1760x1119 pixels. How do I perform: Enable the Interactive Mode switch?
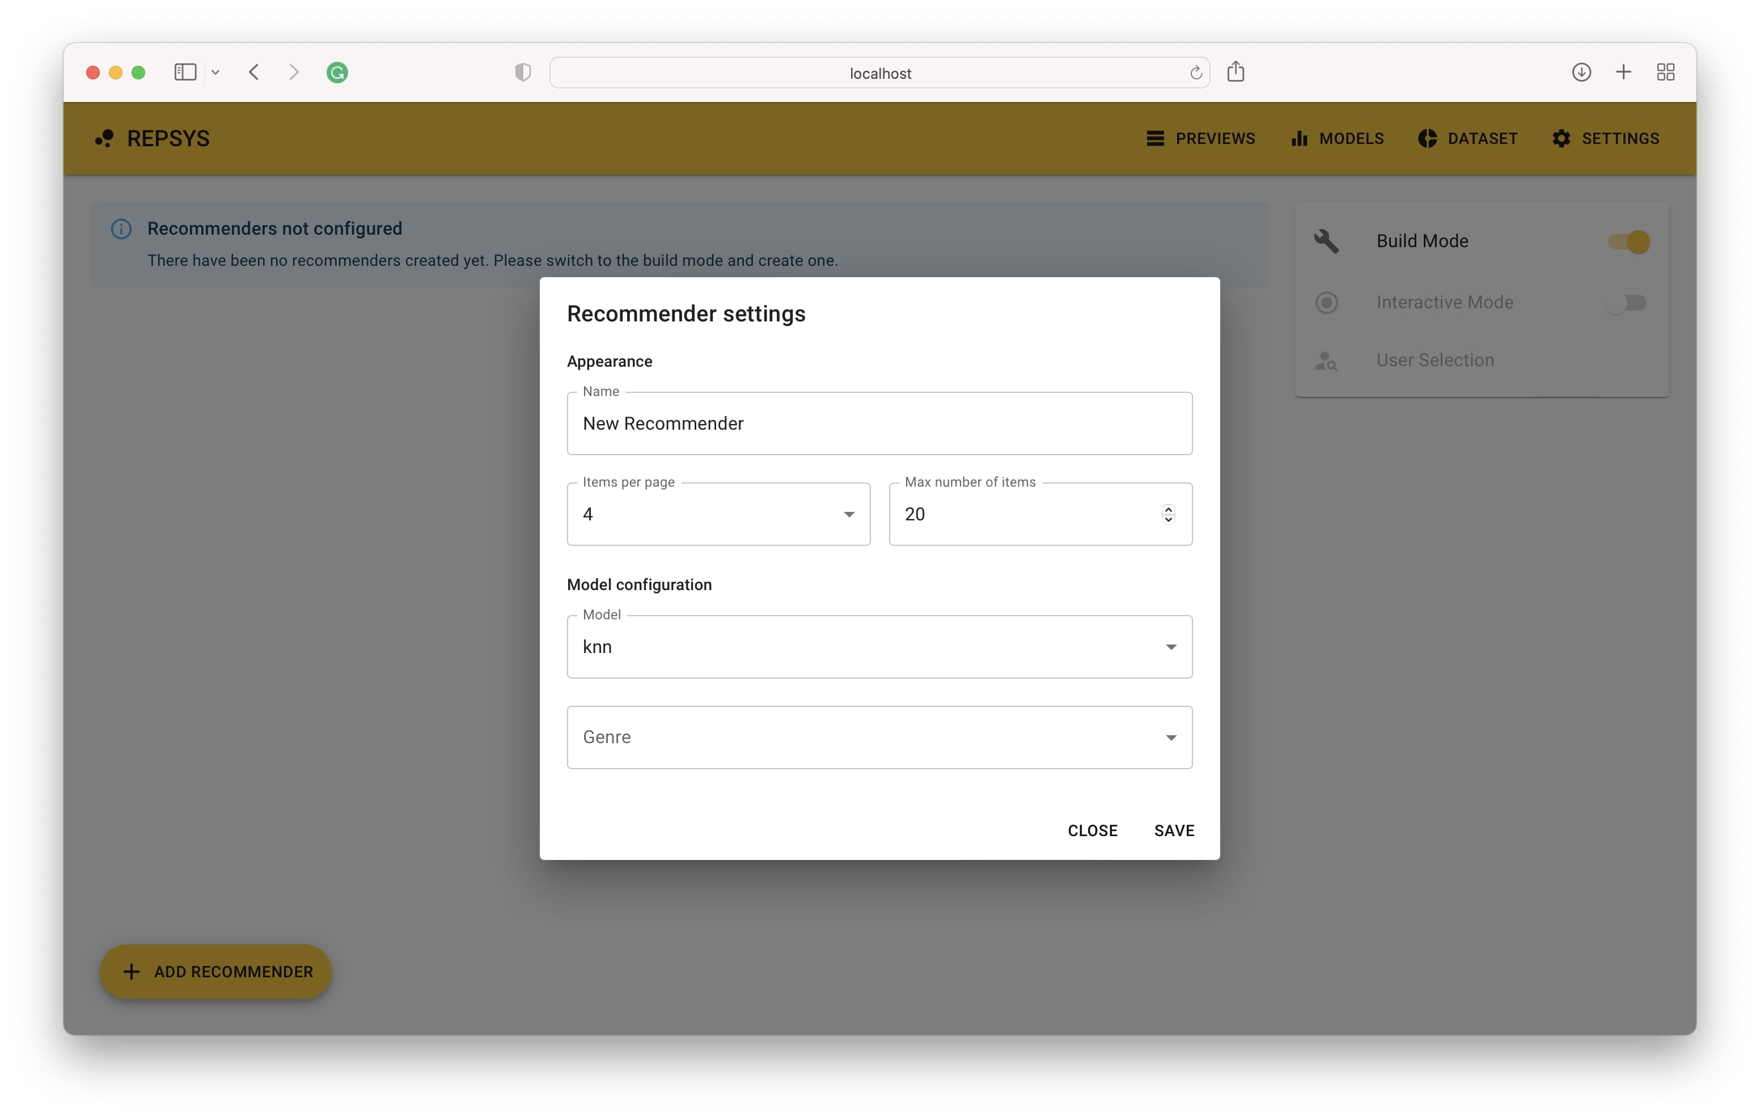pyautogui.click(x=1628, y=303)
